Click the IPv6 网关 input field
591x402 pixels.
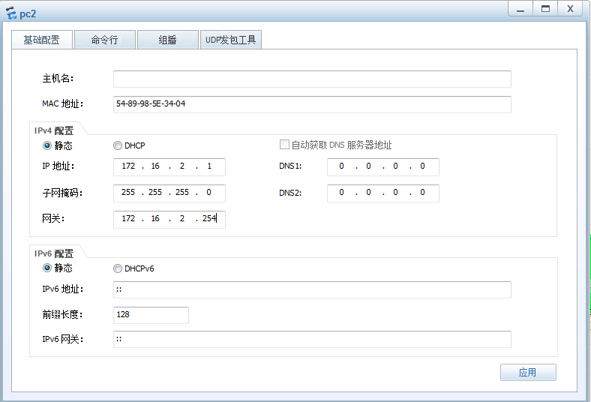[312, 339]
